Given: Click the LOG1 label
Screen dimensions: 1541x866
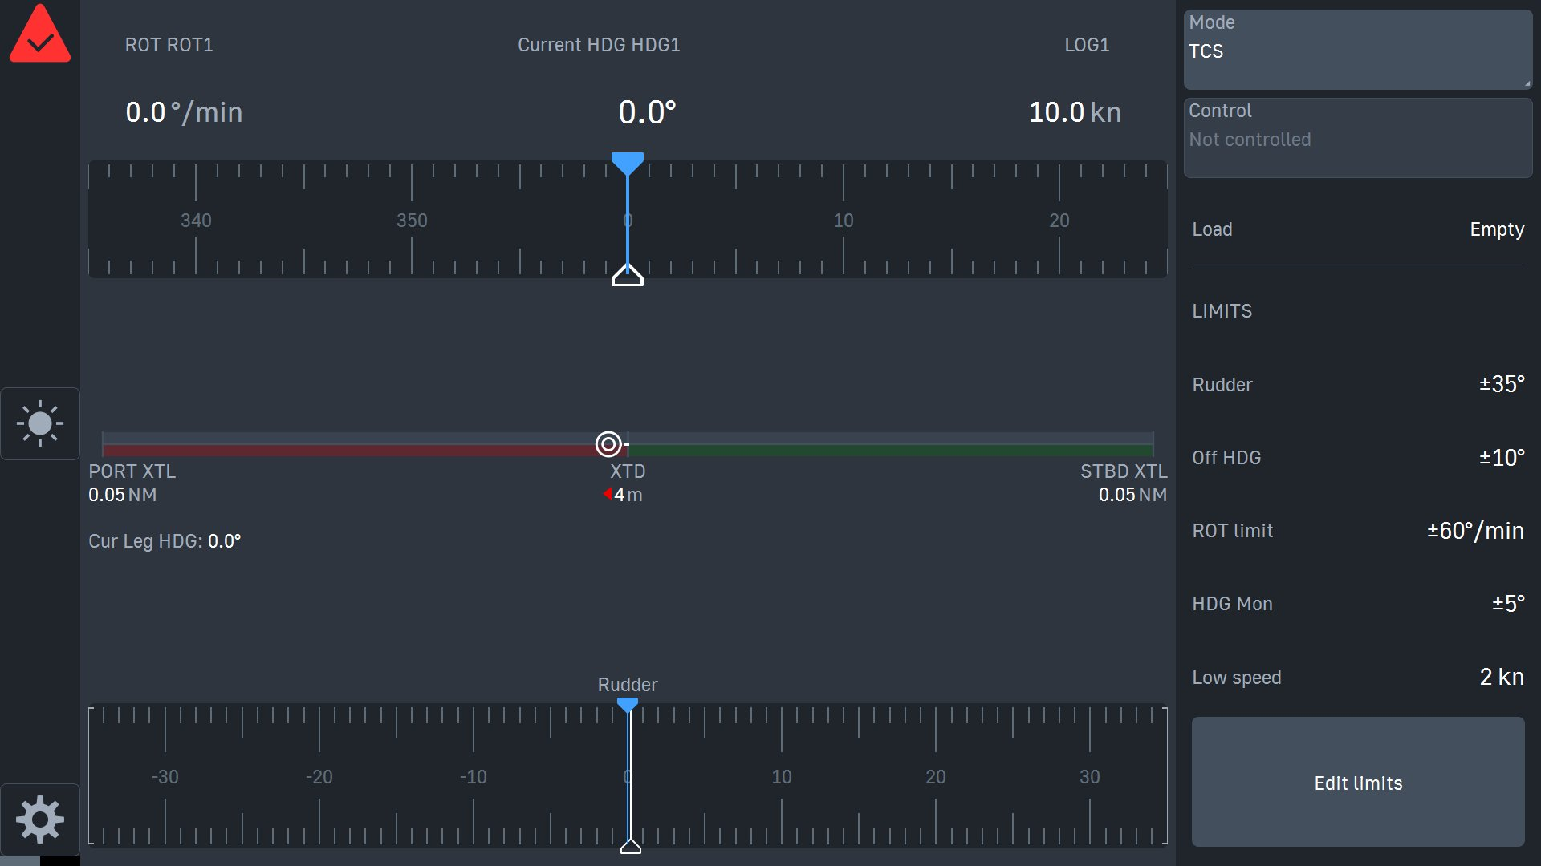Looking at the screenshot, I should pos(1087,45).
